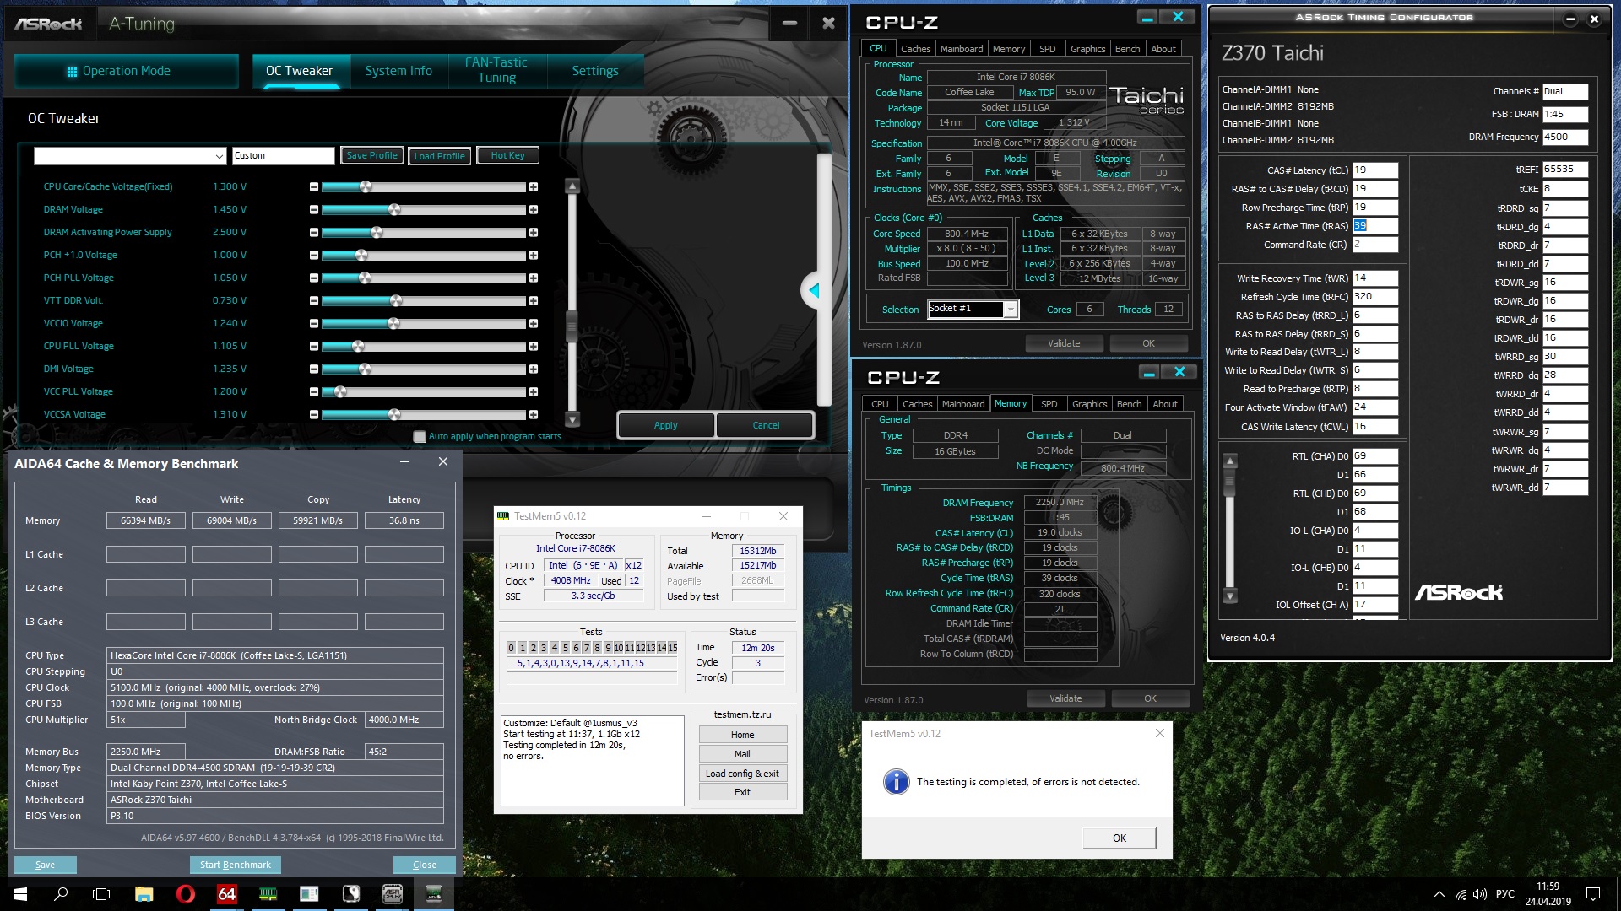Click the CAS# Latency (tCL) input field
The width and height of the screenshot is (1621, 911).
click(1374, 170)
